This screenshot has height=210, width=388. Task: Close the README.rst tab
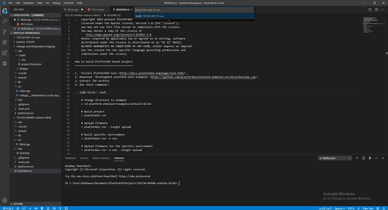131,9
